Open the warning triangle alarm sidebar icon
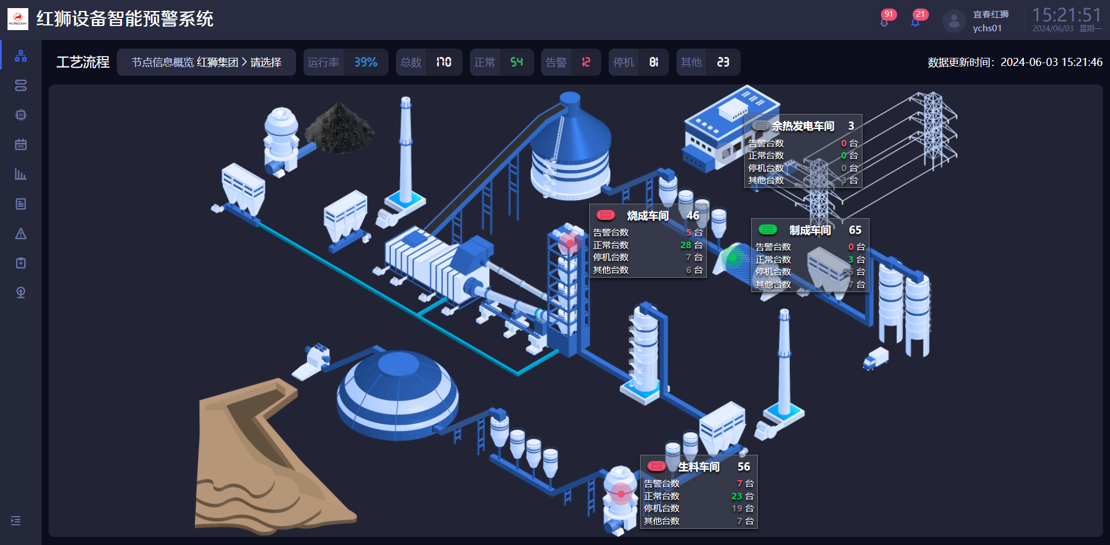Viewport: 1110px width, 545px height. 21,234
